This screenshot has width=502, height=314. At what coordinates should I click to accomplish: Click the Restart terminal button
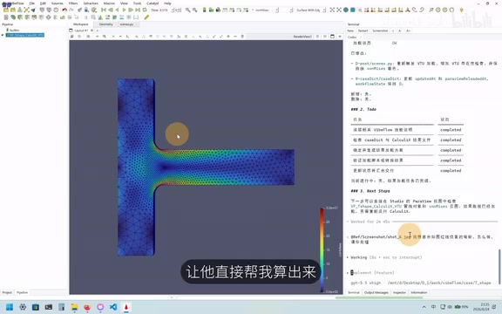pos(363,31)
